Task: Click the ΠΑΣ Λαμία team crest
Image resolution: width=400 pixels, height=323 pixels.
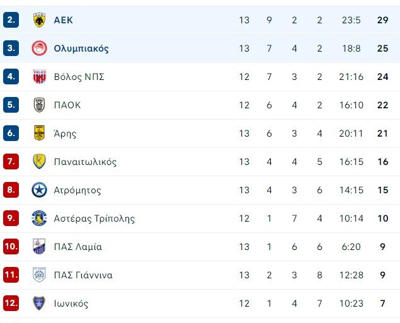Action: (39, 247)
